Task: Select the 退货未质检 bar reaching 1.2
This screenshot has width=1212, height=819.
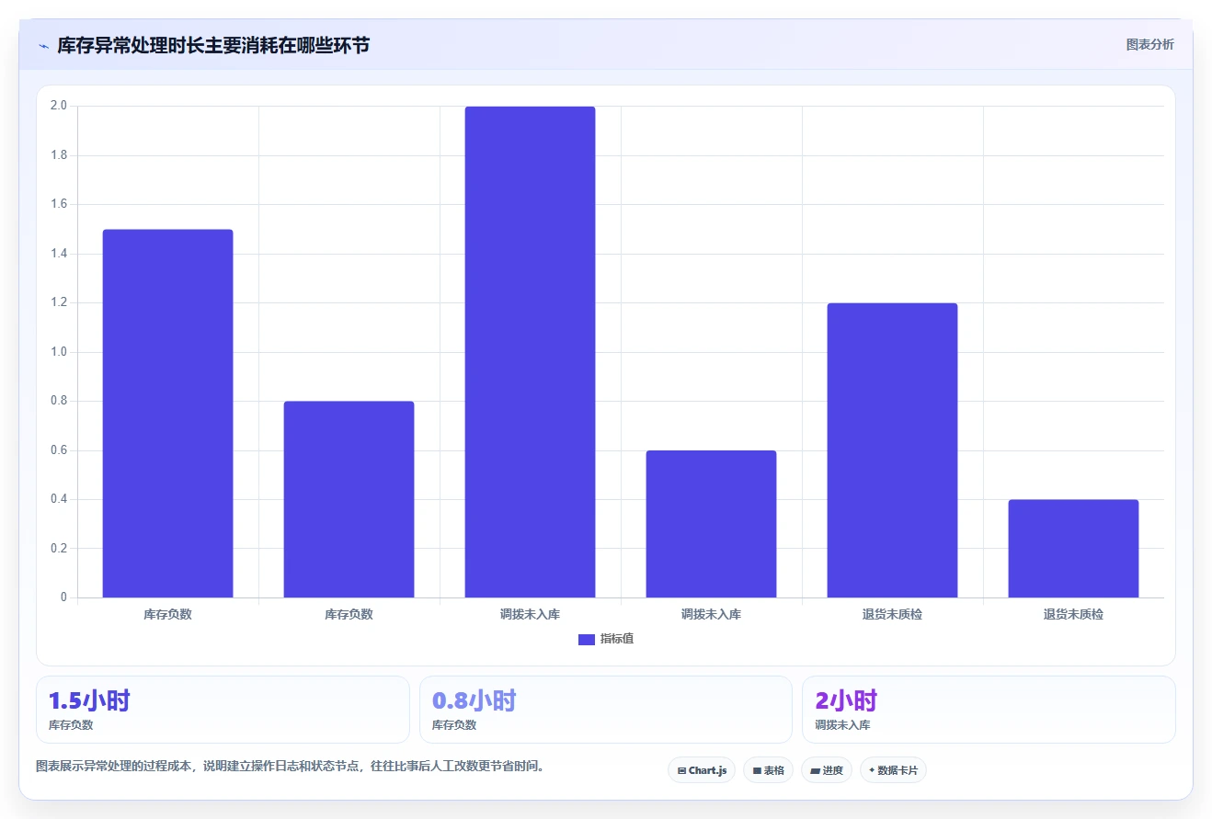Action: (892, 450)
